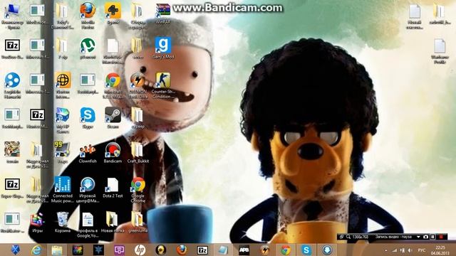Open the Игры desktop icon
Viewport: 456px width, 256px height.
tap(37, 223)
